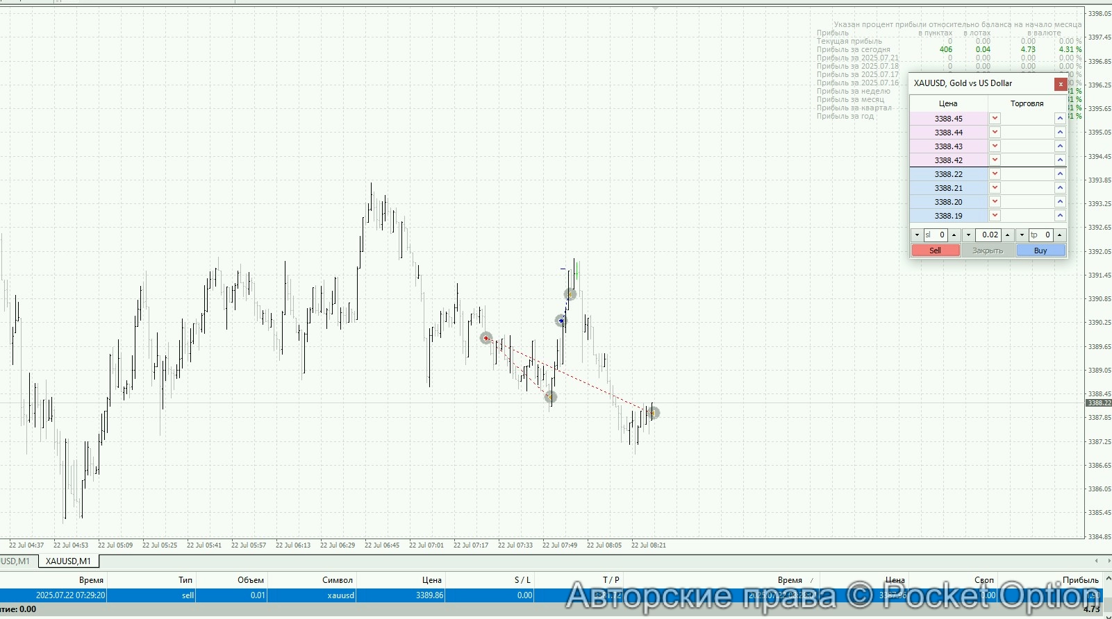Click red down arrow beside price 3388.45
Screen dimensions: 1112x619
coord(995,118)
